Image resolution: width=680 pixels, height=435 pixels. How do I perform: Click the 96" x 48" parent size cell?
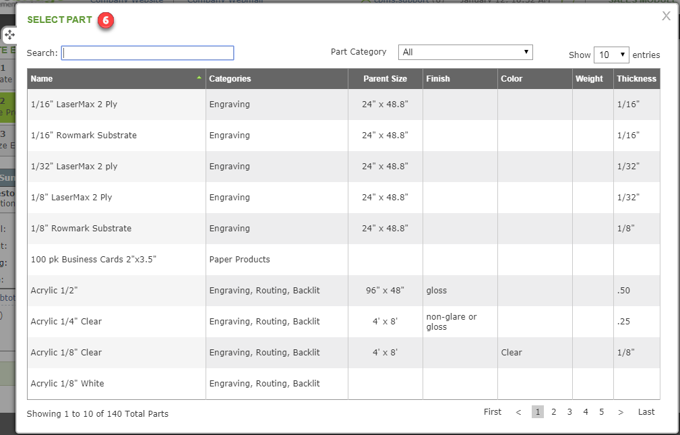tap(385, 291)
